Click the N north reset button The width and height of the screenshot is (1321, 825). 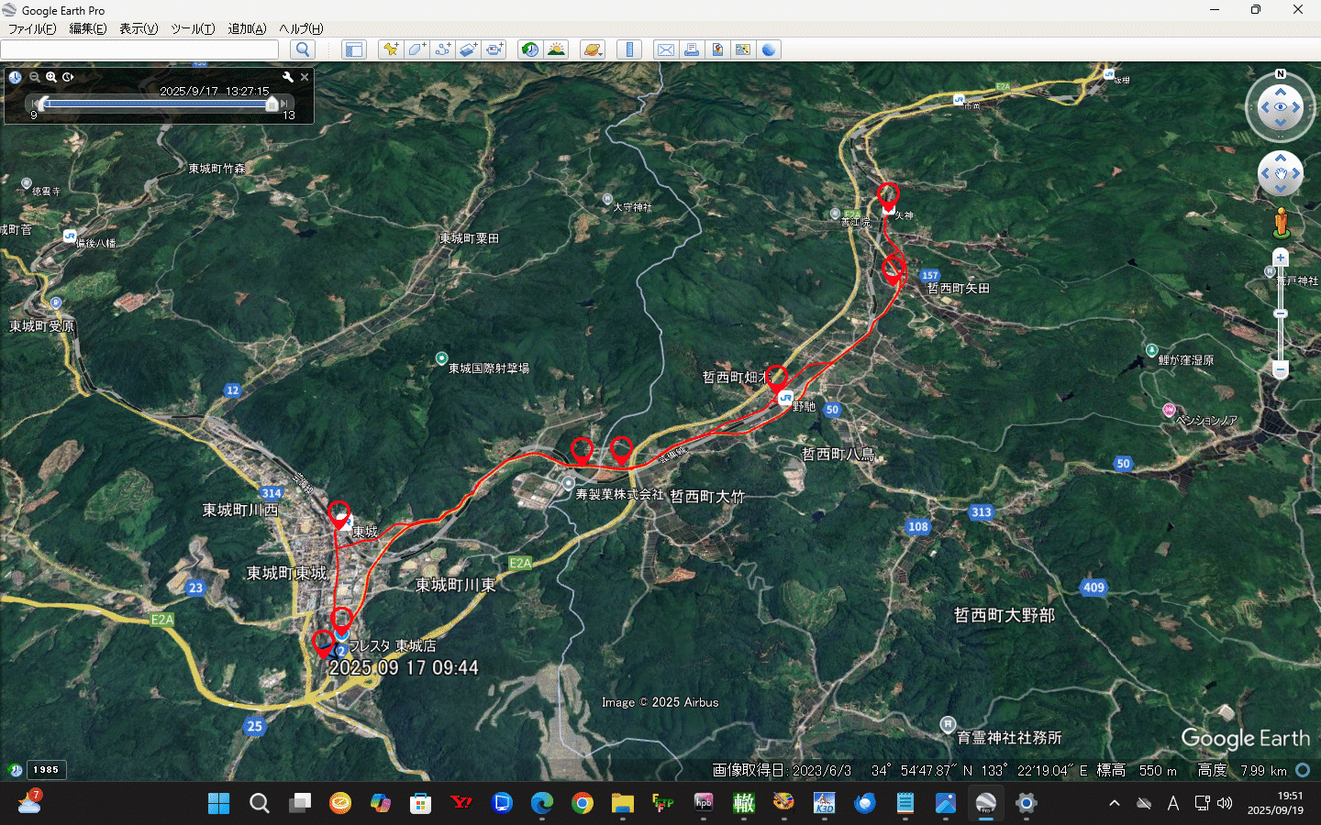(1281, 74)
